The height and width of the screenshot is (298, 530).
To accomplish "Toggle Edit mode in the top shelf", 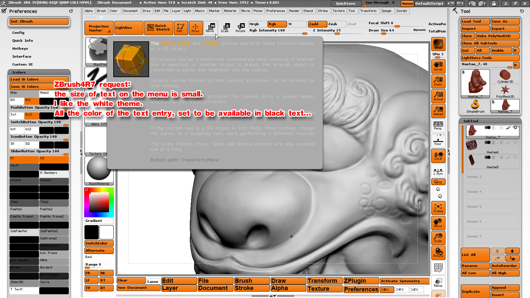I will 181,28.
